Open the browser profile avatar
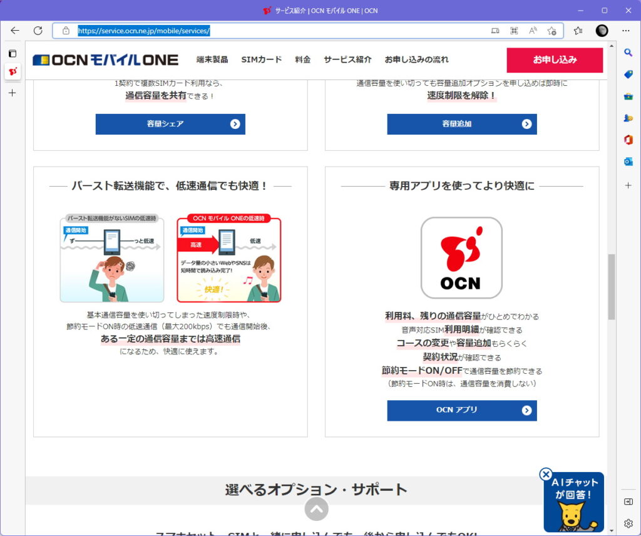The height and width of the screenshot is (536, 641). tap(602, 31)
